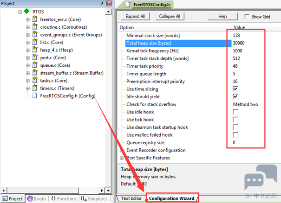Enable the Use idle hook checkbox

click(235, 112)
